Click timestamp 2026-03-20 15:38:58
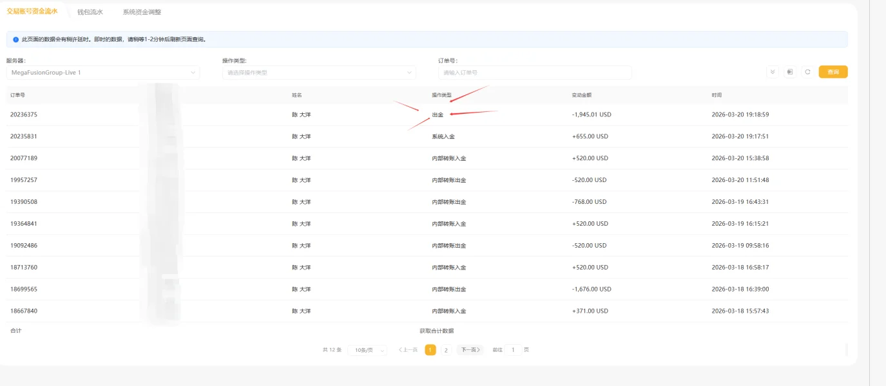 point(740,158)
